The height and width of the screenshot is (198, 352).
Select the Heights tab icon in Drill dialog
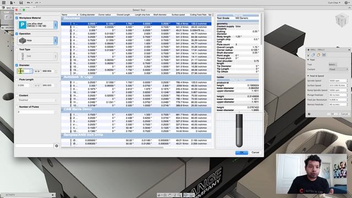coord(318,55)
